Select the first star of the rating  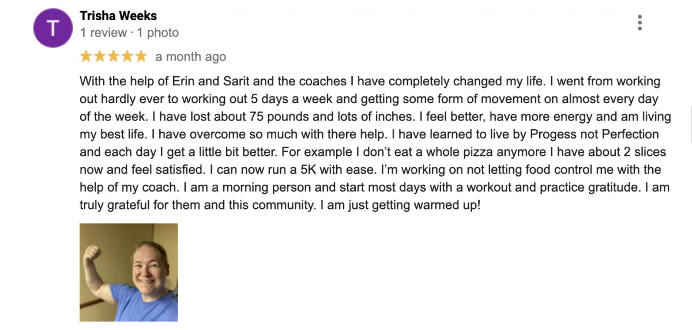click(x=86, y=57)
